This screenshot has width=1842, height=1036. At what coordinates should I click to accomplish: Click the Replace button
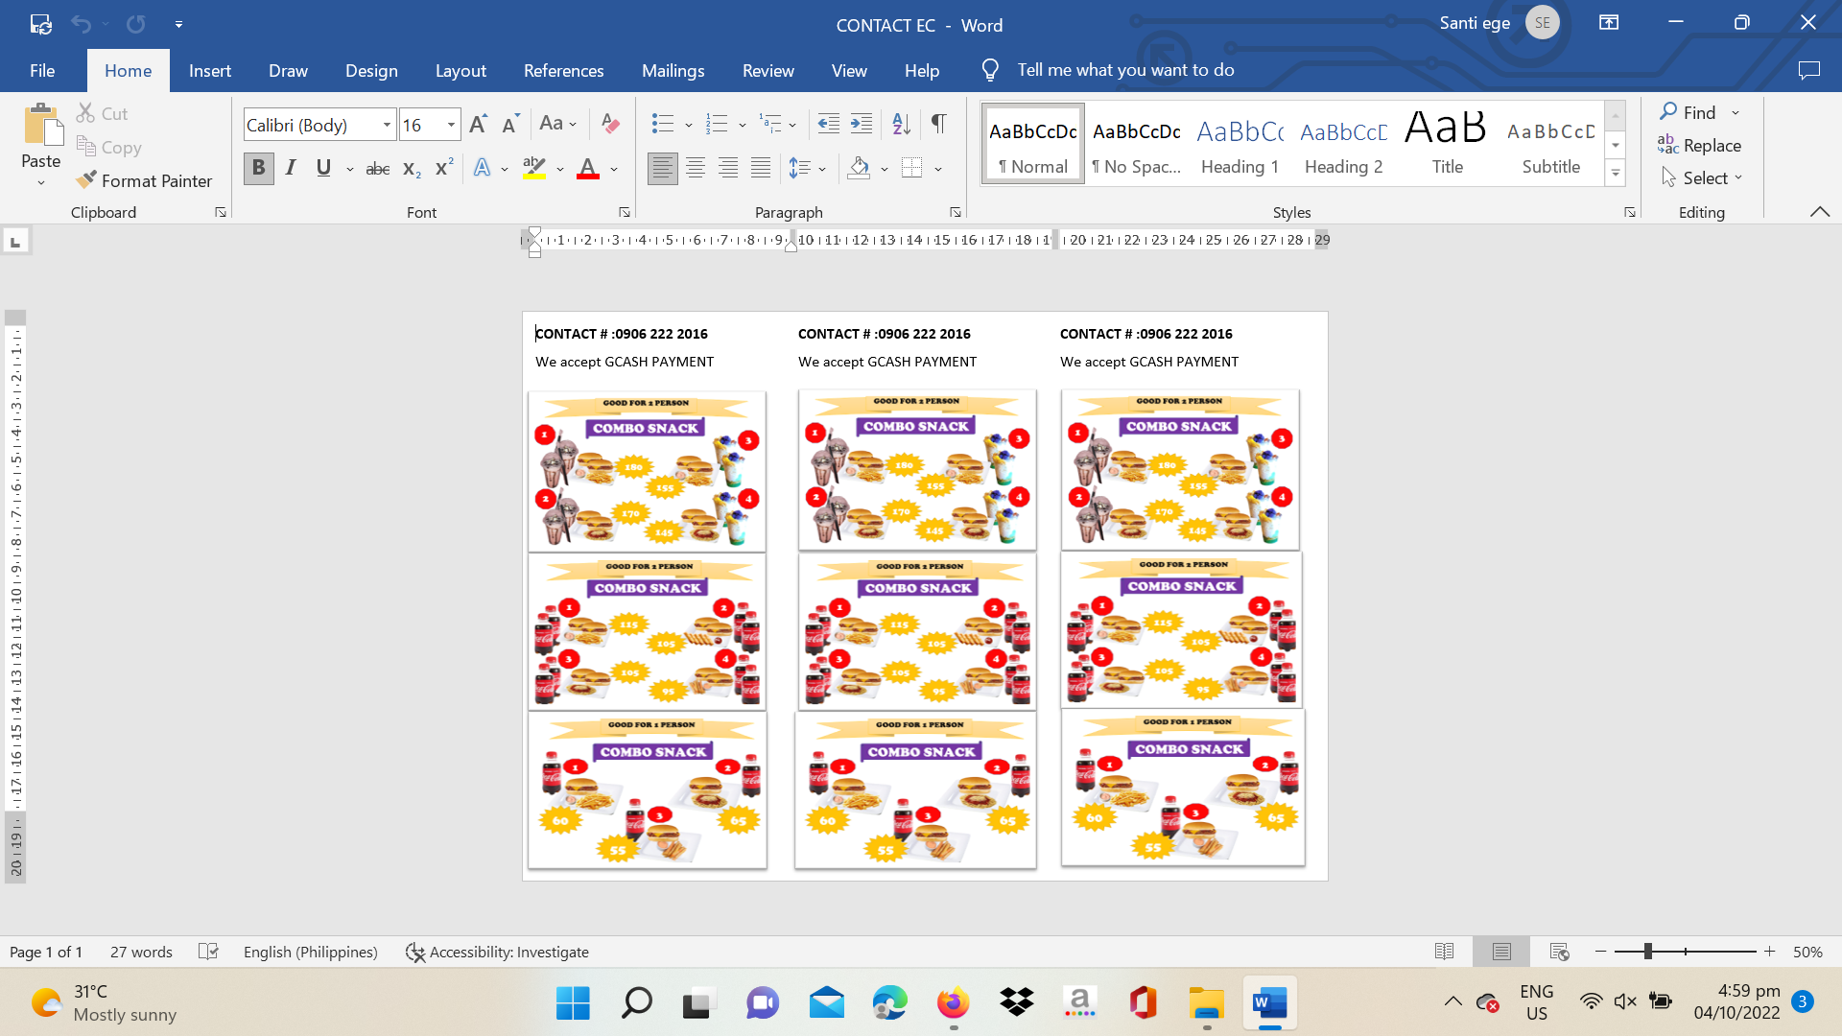[x=1699, y=145]
